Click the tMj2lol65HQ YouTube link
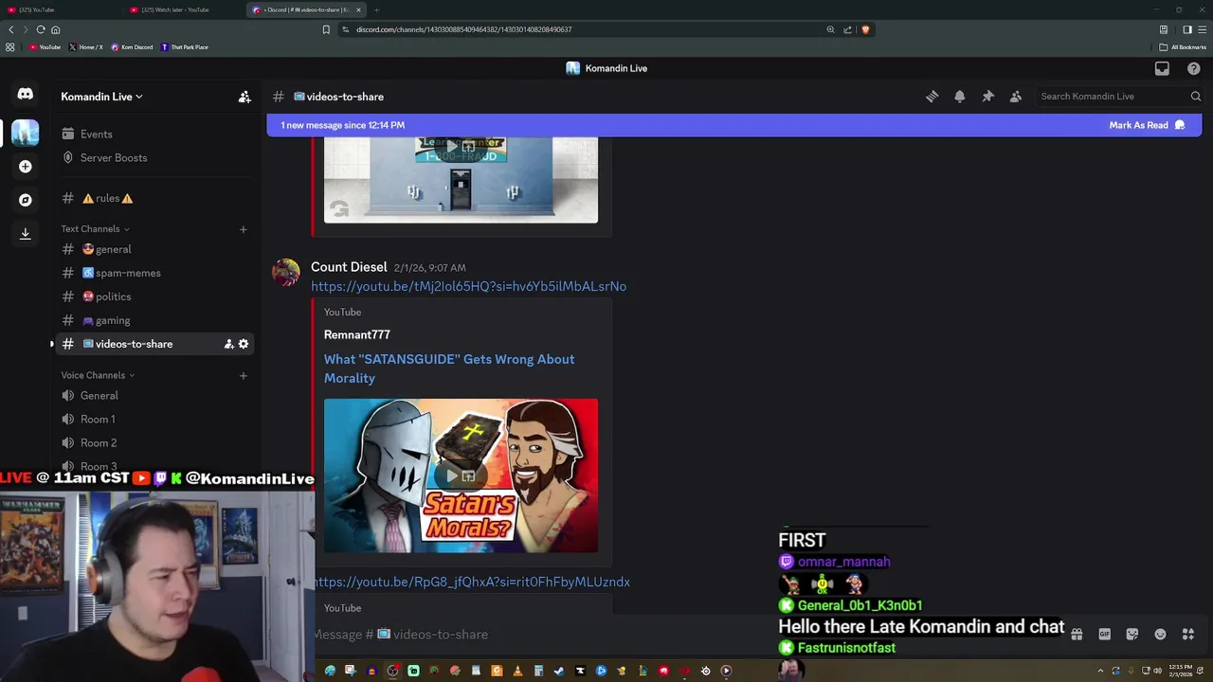The image size is (1213, 682). click(468, 286)
